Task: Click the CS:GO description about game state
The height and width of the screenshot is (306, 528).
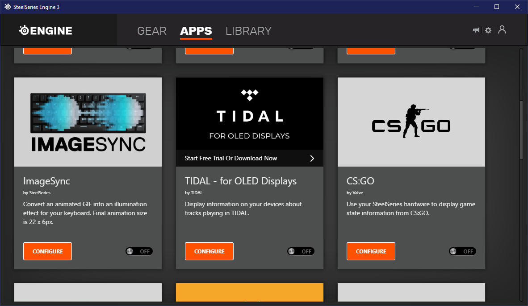Action: tap(411, 208)
